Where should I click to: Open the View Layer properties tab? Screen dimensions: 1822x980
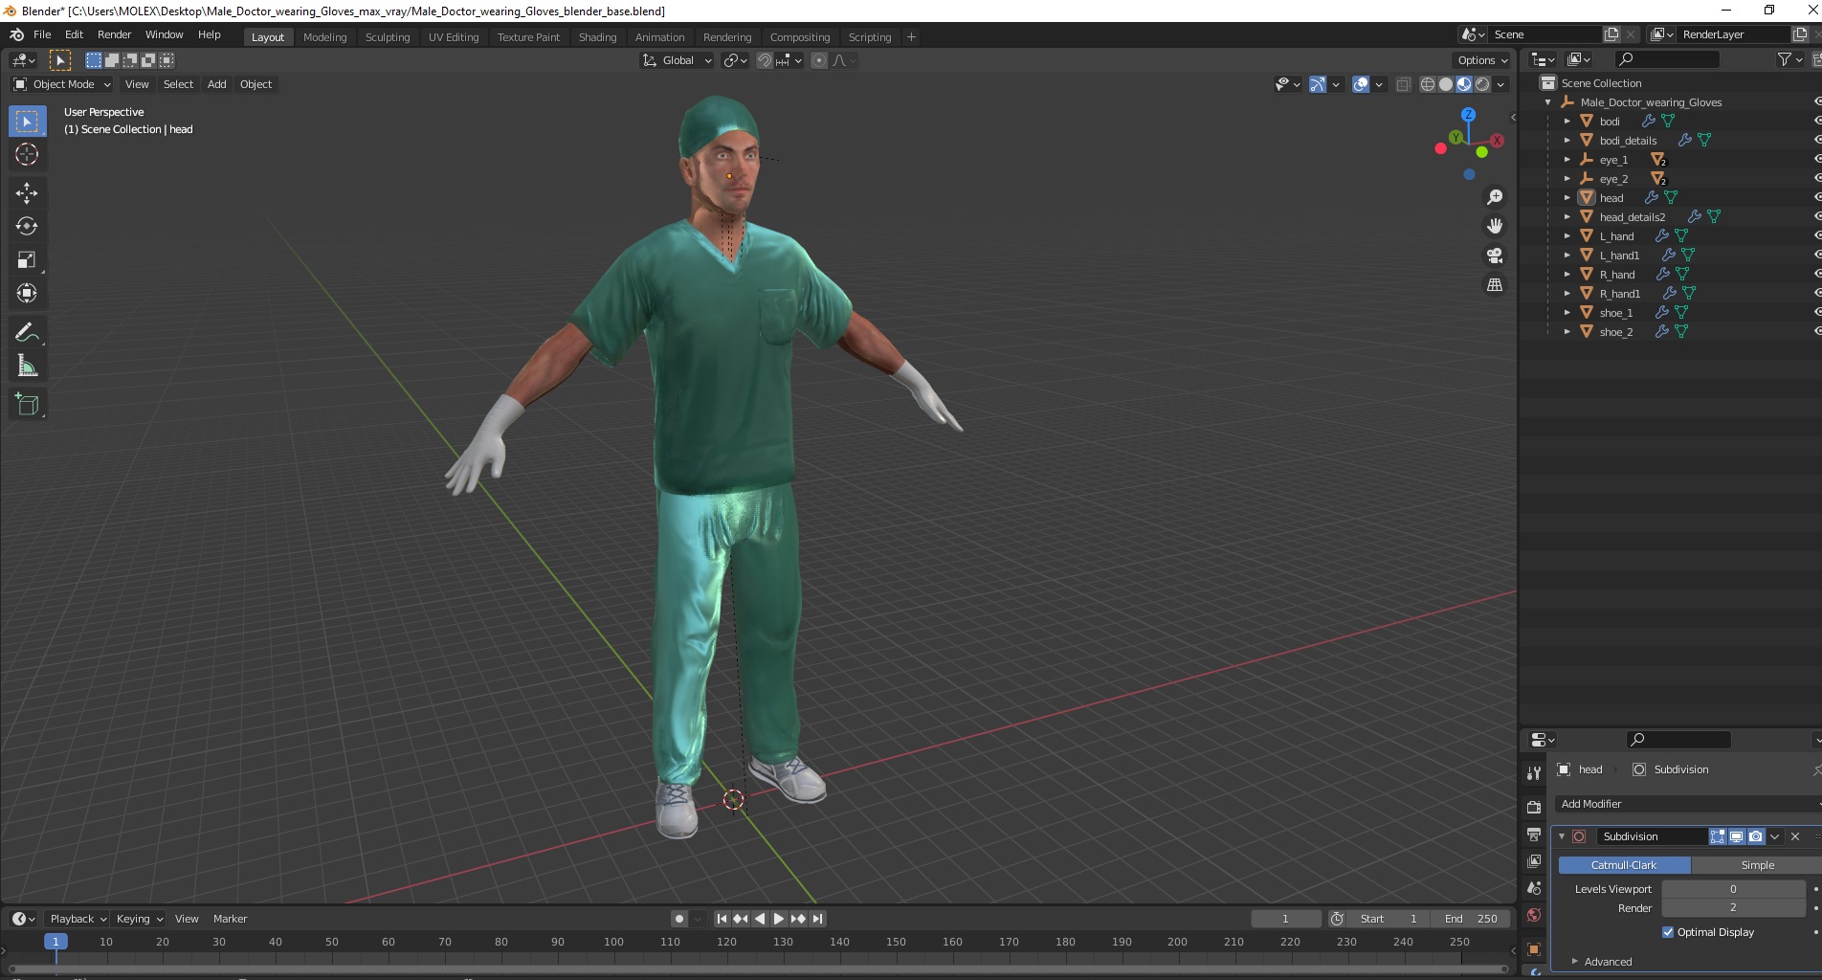tap(1534, 861)
